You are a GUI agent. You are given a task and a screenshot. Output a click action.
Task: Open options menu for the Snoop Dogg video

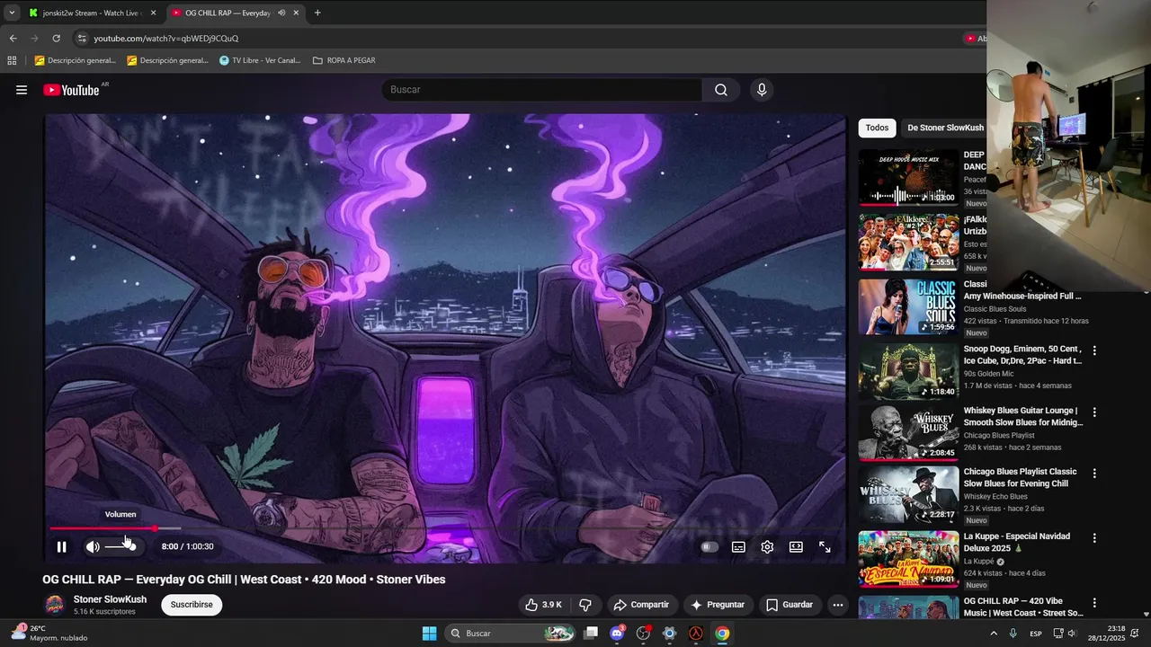[x=1094, y=350]
